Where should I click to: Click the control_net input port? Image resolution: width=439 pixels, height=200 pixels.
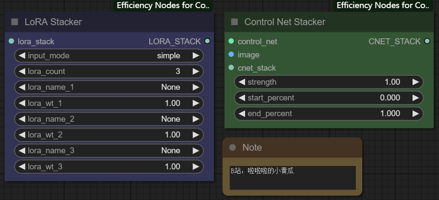(x=231, y=41)
